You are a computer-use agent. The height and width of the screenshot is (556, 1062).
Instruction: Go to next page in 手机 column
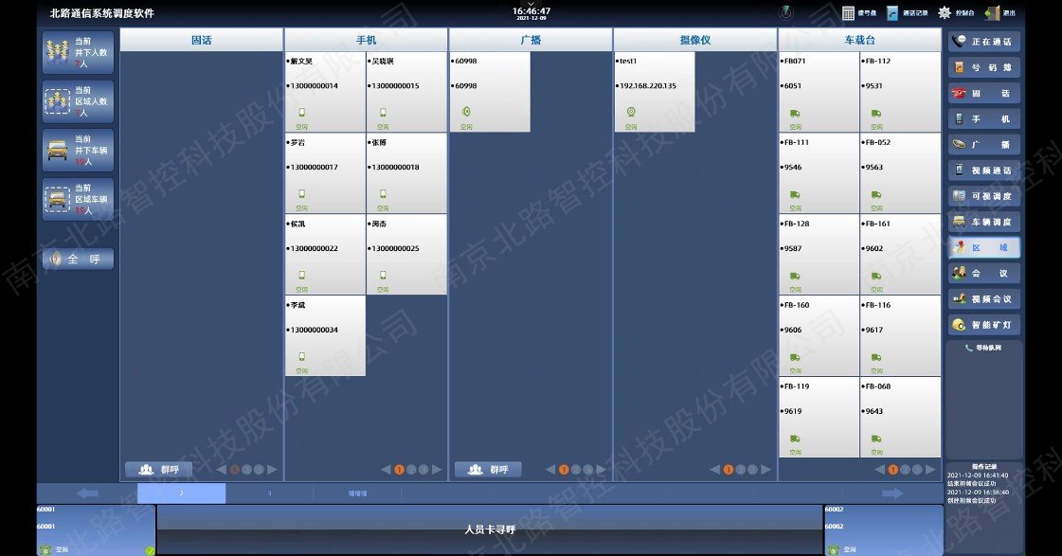437,469
